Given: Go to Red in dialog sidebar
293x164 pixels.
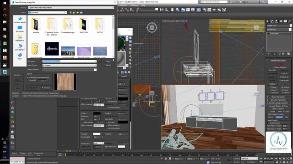Looking at the screenshot, I should [x=20, y=56].
